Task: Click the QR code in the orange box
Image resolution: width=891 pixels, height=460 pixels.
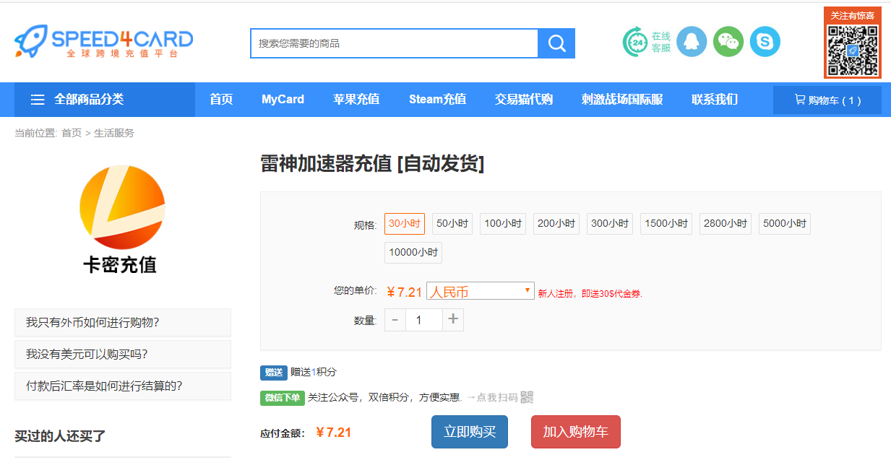Action: [853, 50]
